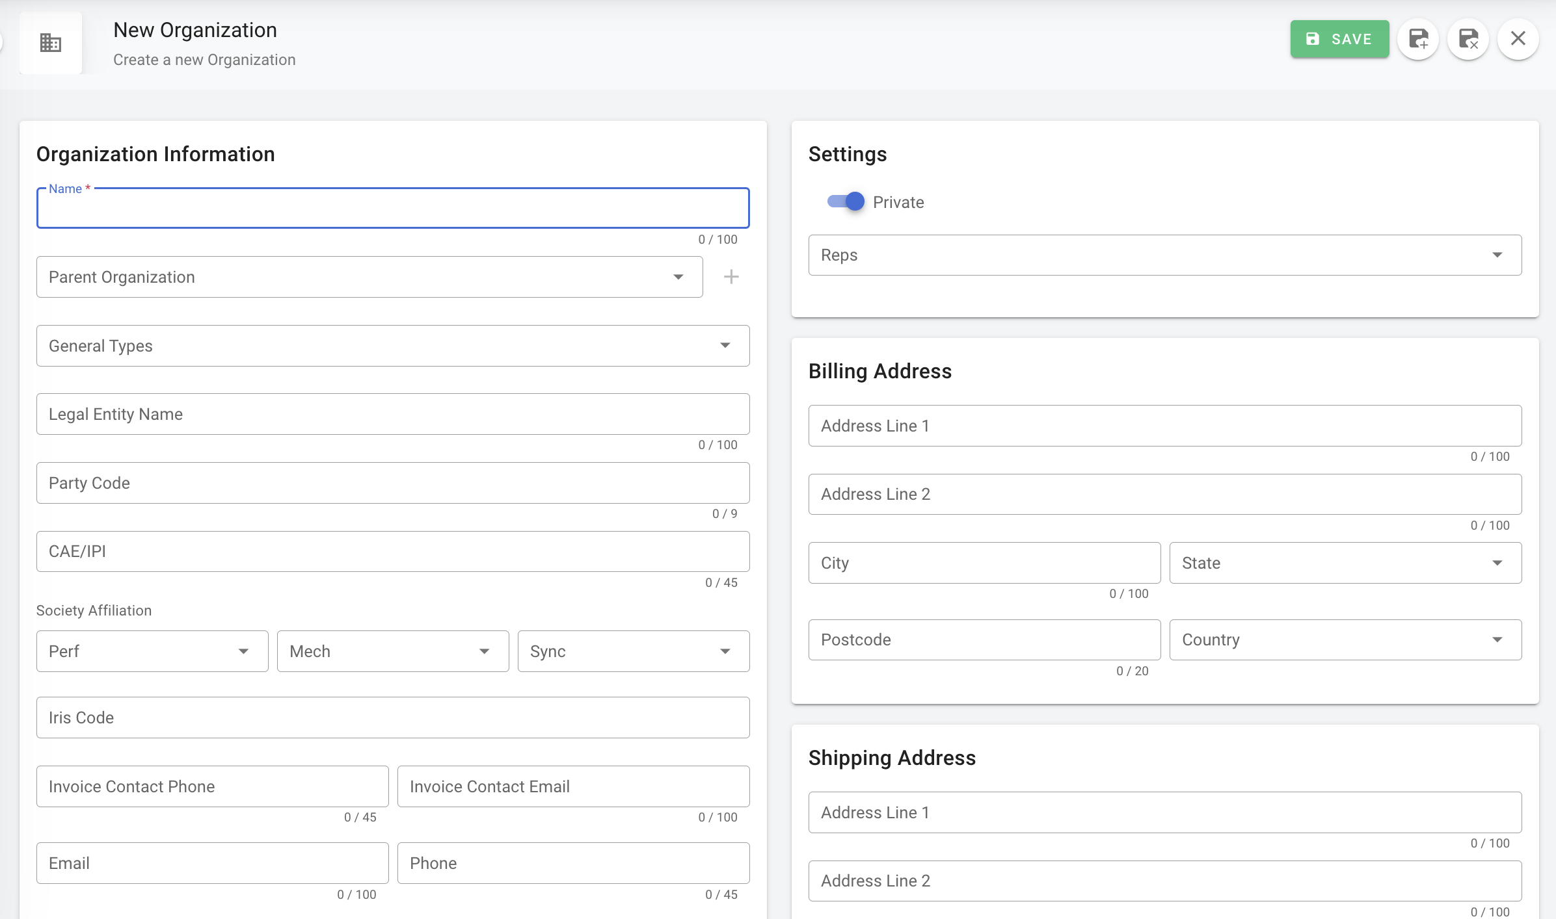The width and height of the screenshot is (1556, 919).
Task: Click the organization building icon
Action: [x=51, y=43]
